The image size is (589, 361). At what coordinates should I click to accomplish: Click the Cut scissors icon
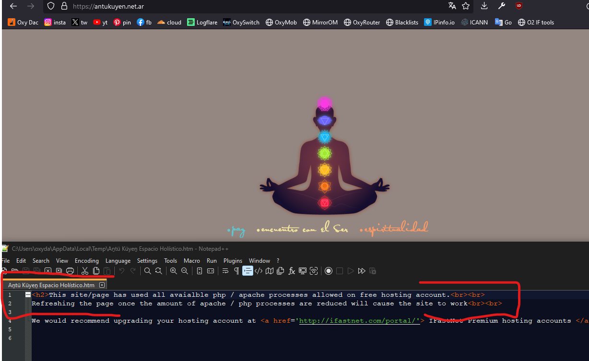click(85, 271)
